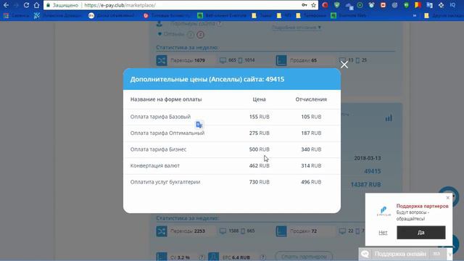Click the red circular extension icon
This screenshot has height=261, width=464.
325,5
